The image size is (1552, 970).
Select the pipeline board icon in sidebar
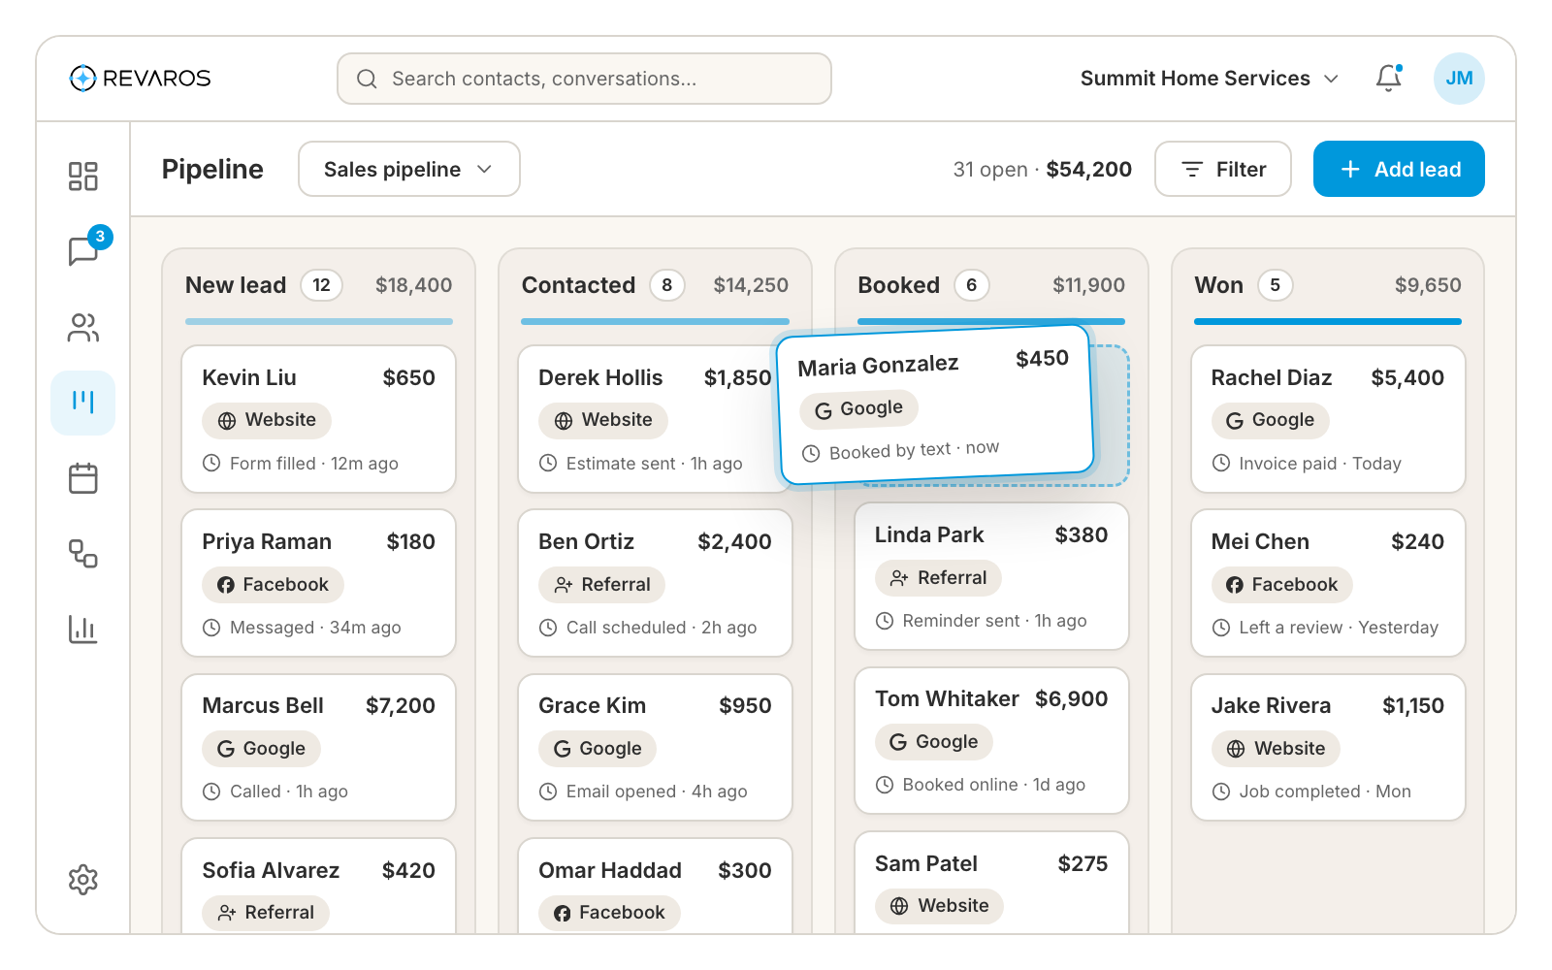[83, 403]
